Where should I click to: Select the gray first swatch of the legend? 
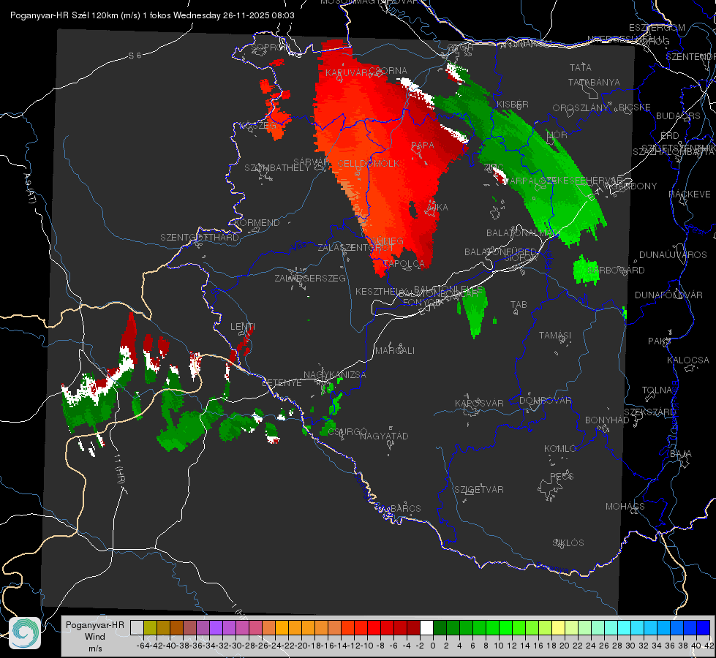(137, 628)
